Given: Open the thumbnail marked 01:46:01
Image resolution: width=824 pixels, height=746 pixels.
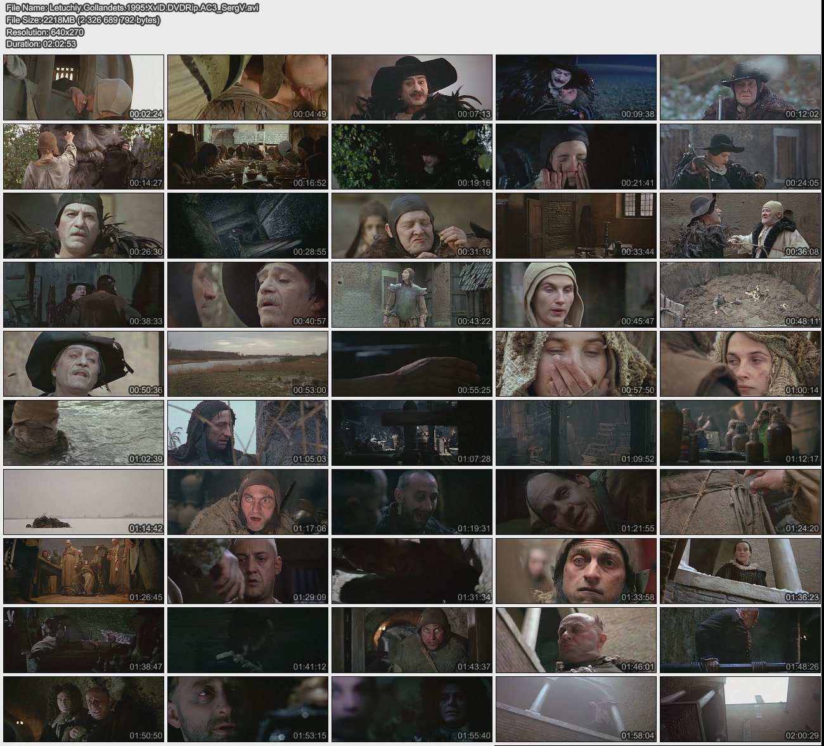Looking at the screenshot, I should (x=576, y=640).
